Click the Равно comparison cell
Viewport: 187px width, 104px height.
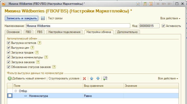point(103,96)
